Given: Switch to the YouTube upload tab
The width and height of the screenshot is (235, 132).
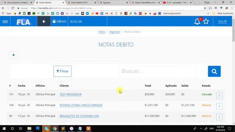Looking at the screenshot, I should pos(177,3).
